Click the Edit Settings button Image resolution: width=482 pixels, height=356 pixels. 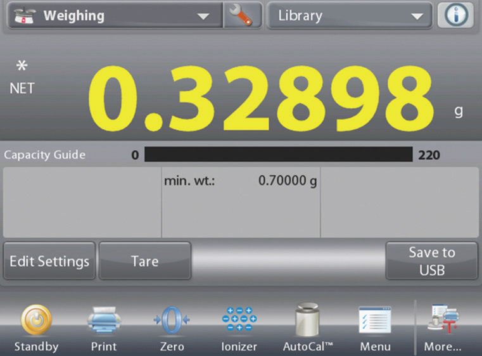click(49, 261)
